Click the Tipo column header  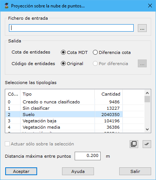(58, 94)
